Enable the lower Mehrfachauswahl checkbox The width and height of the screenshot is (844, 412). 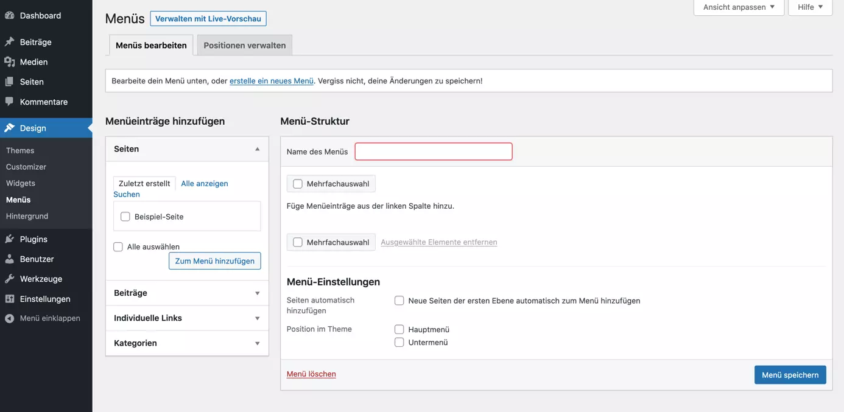tap(298, 242)
